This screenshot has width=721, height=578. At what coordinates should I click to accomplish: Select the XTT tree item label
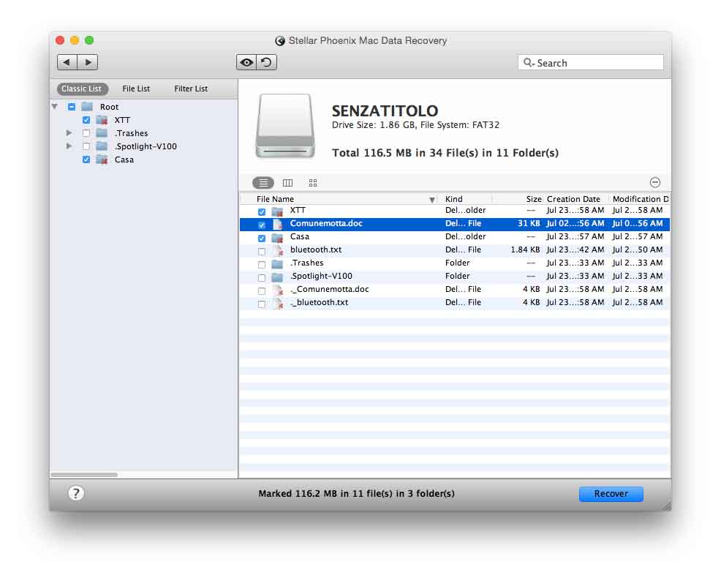tap(122, 120)
